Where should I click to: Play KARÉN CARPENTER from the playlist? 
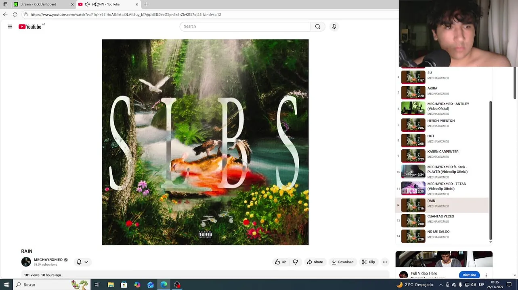(x=442, y=155)
